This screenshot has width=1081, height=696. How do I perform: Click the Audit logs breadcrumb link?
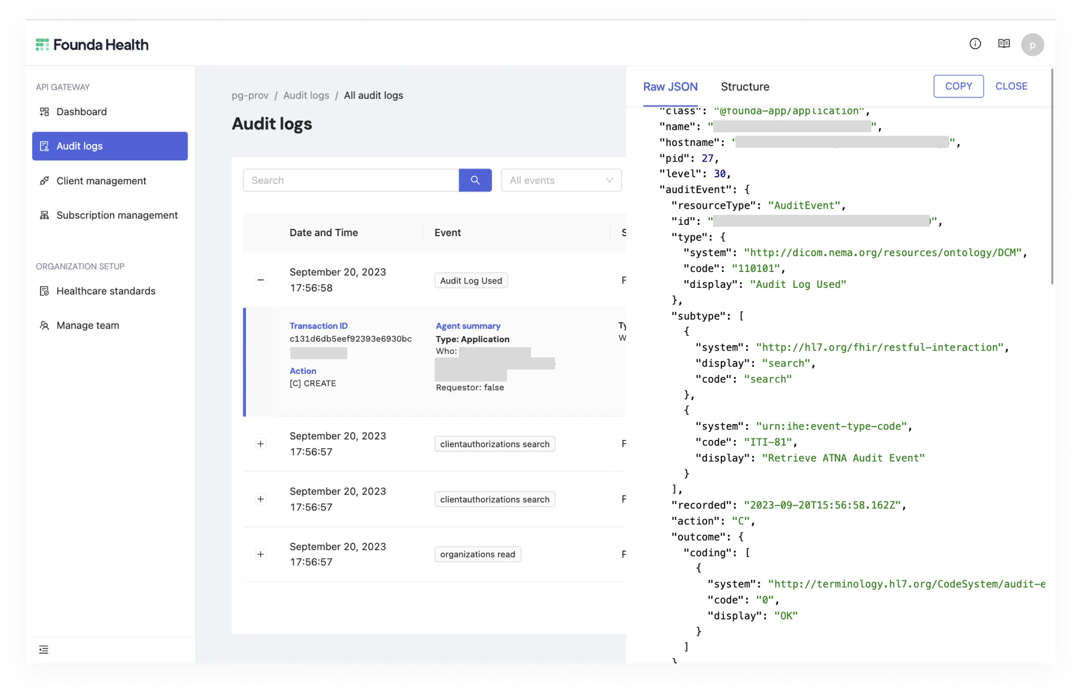(306, 95)
